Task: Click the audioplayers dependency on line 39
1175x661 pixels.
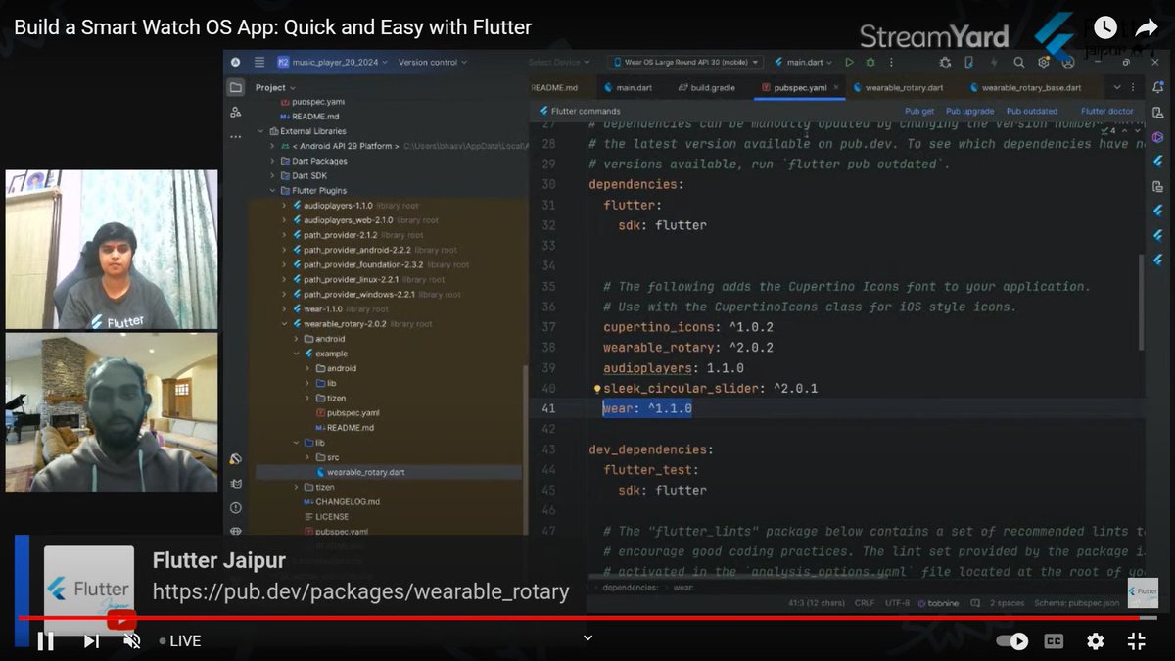Action: point(674,368)
